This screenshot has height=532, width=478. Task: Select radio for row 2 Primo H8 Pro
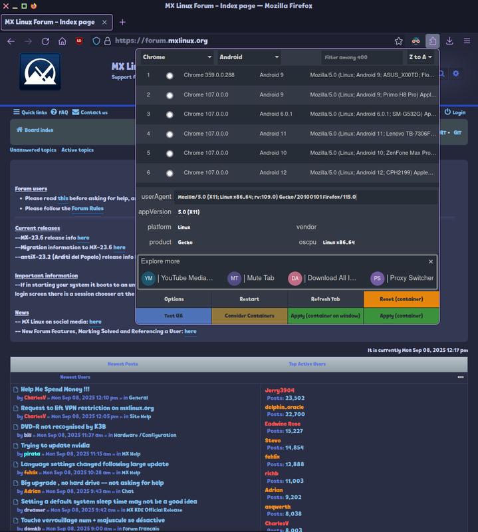pos(170,95)
